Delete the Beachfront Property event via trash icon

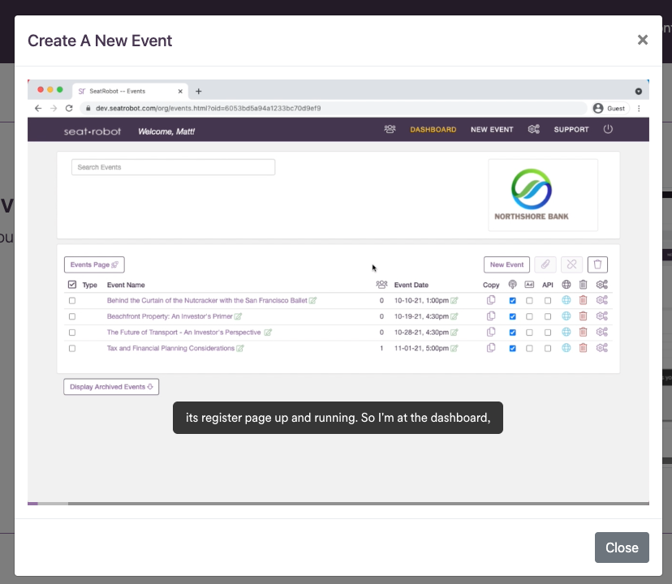pyautogui.click(x=583, y=316)
